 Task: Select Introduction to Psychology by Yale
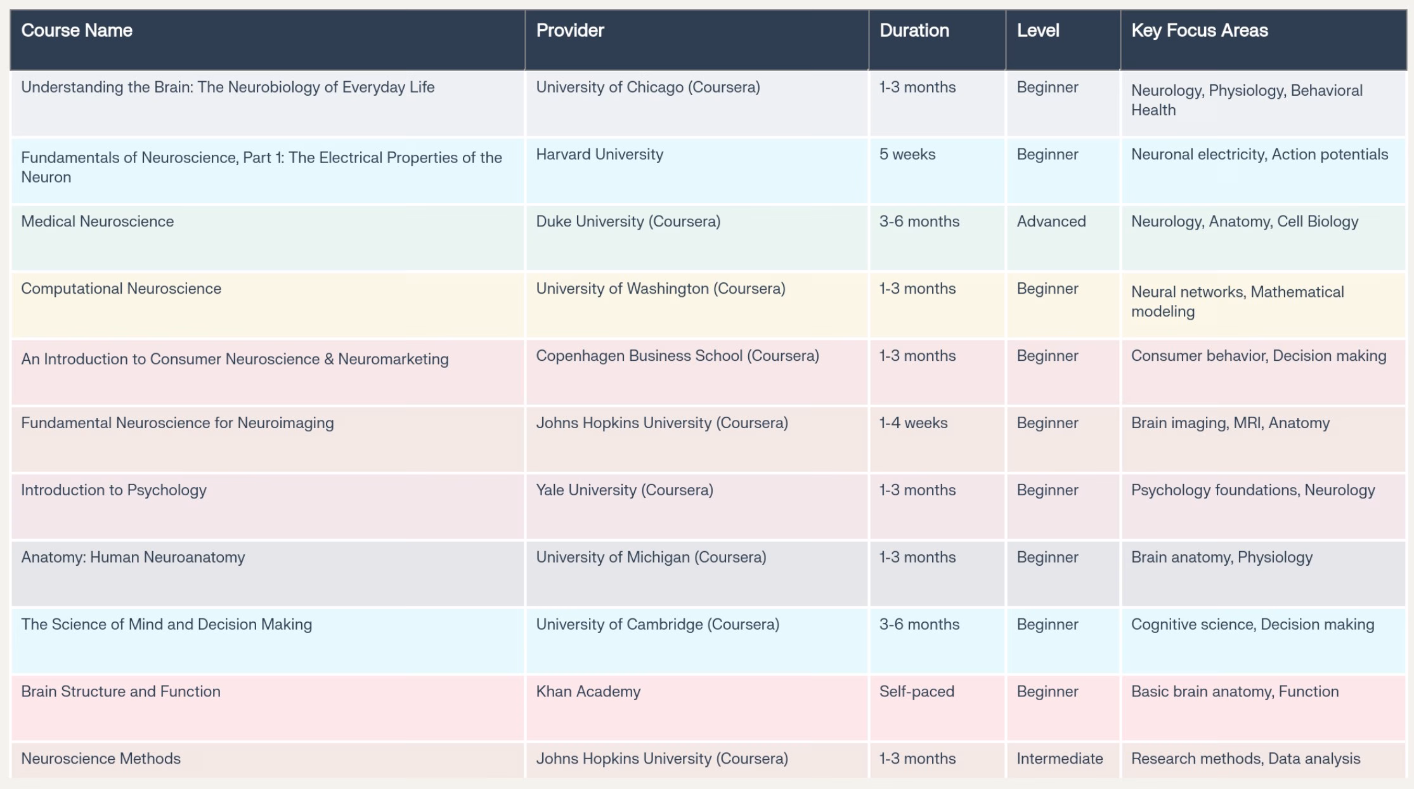tap(113, 490)
